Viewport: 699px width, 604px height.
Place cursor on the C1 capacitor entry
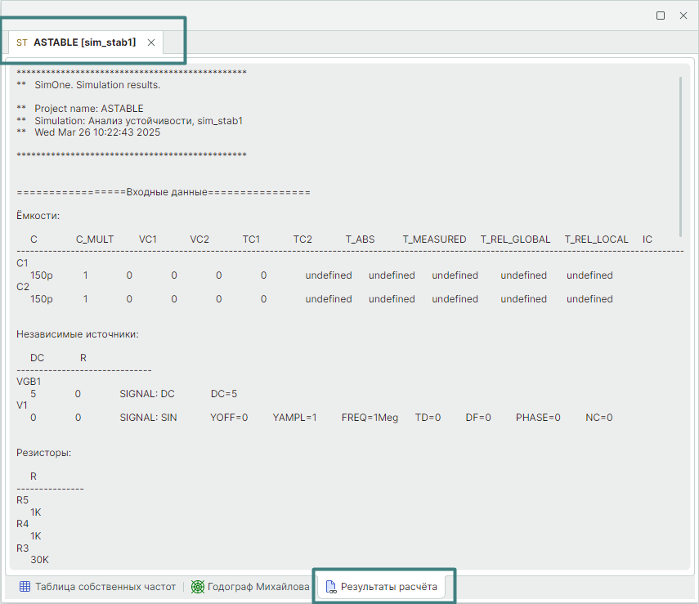point(22,263)
